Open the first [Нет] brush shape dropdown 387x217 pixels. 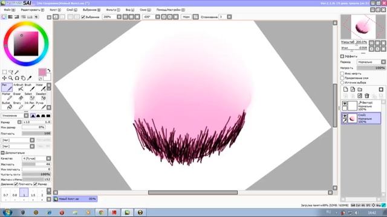(x=18, y=140)
